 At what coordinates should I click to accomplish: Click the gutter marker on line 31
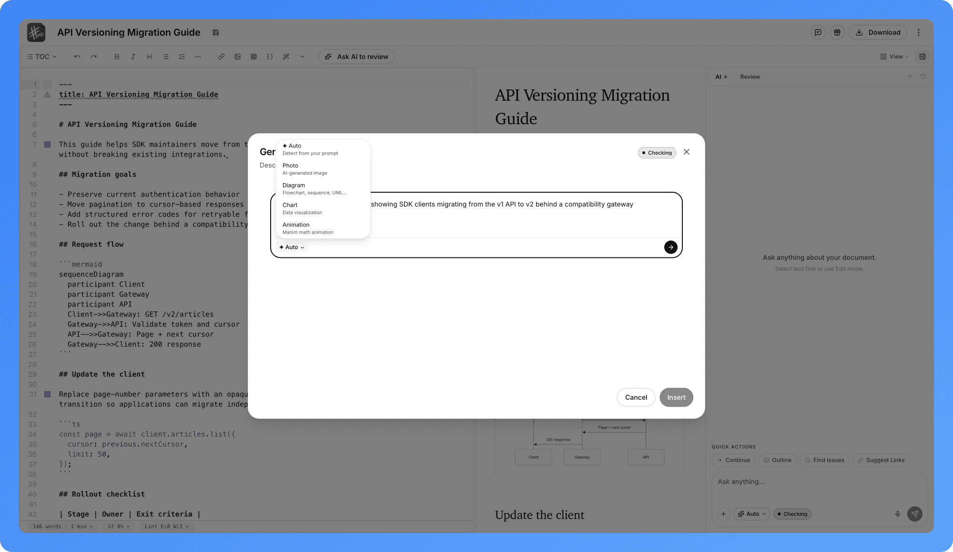tap(47, 394)
